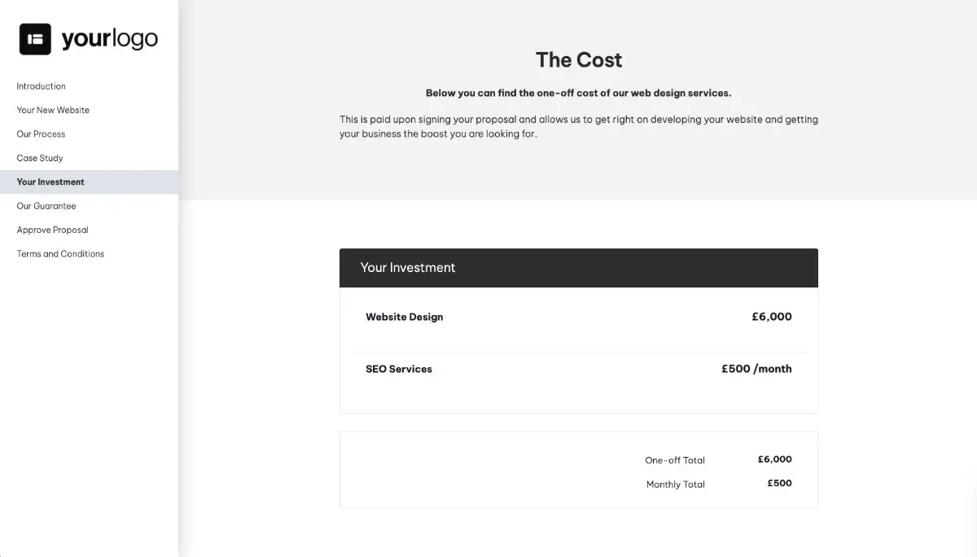
Task: Select the £6,000 Website Design price
Action: click(x=771, y=317)
